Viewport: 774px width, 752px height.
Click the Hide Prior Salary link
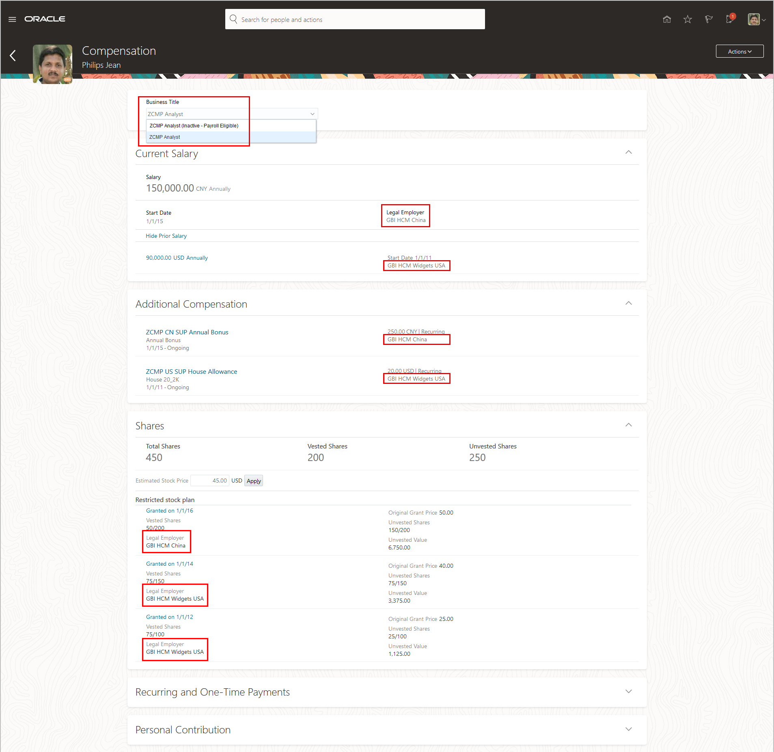point(166,236)
